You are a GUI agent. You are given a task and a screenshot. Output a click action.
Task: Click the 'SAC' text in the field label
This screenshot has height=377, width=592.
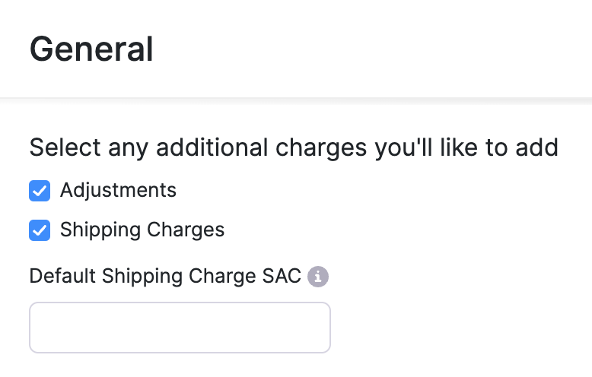click(x=285, y=275)
